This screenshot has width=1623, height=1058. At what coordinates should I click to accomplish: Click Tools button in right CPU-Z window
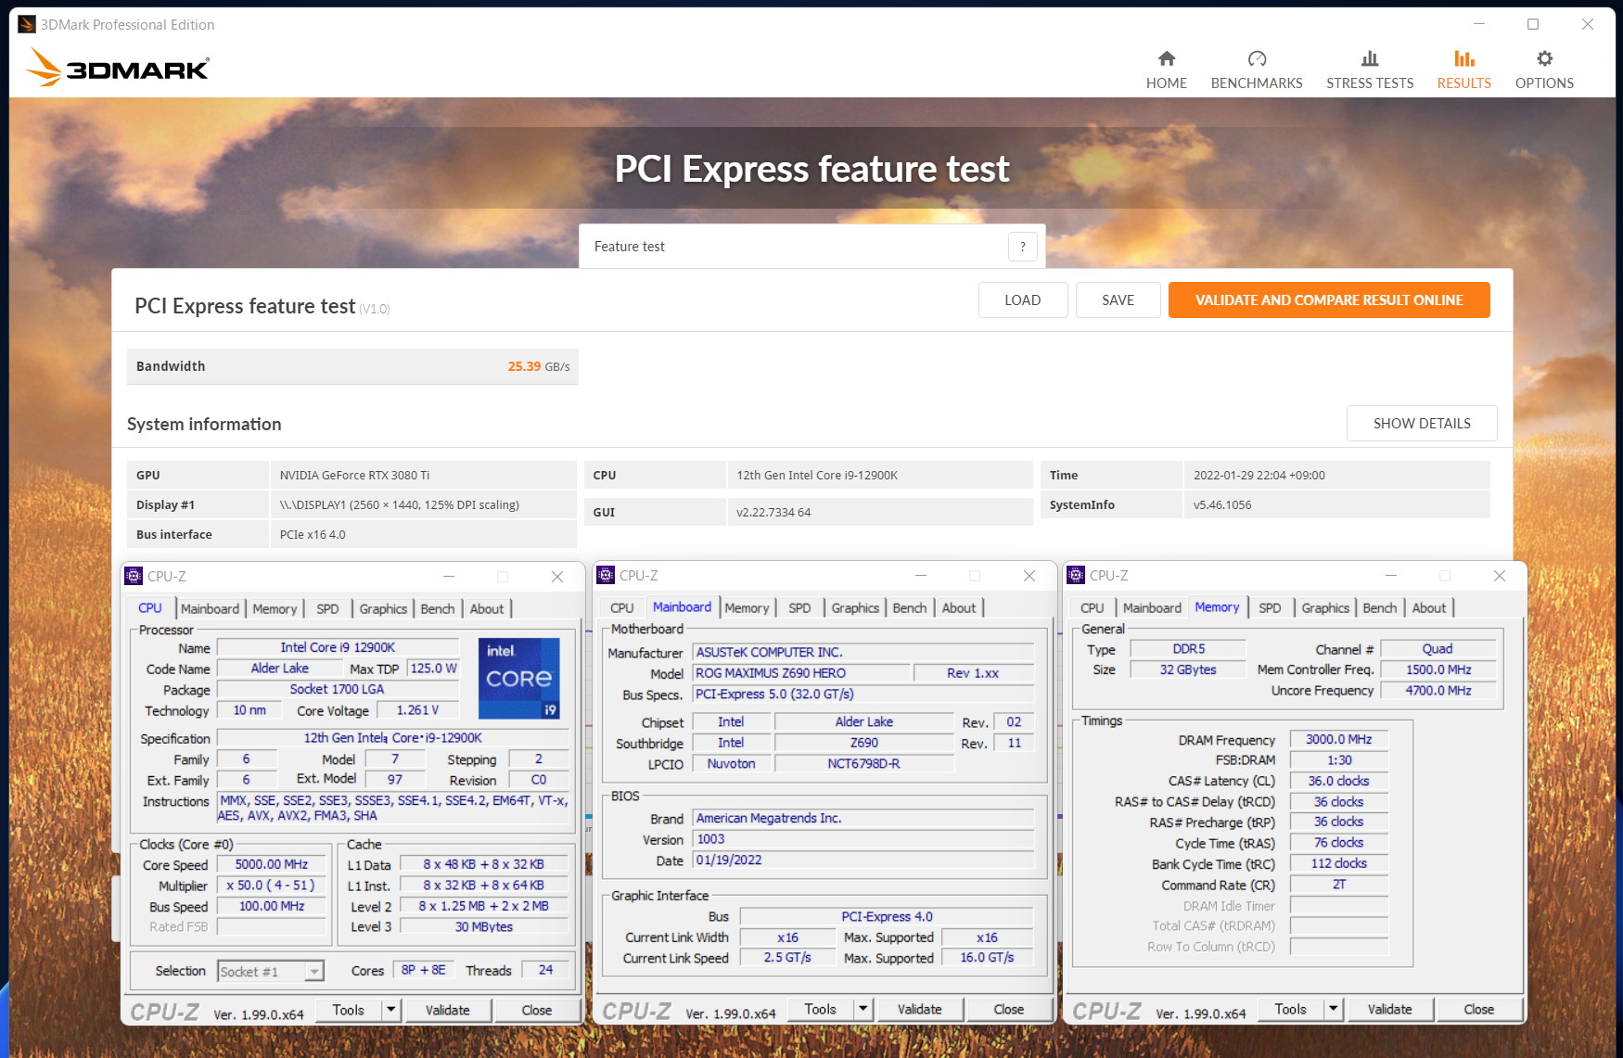coord(1290,1009)
